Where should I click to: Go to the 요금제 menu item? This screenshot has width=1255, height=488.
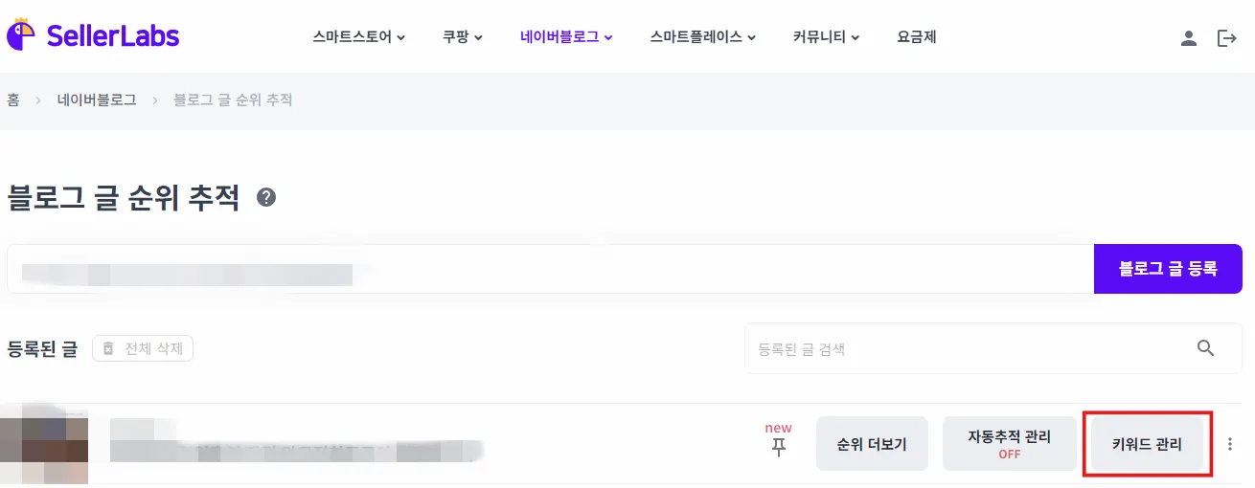917,38
